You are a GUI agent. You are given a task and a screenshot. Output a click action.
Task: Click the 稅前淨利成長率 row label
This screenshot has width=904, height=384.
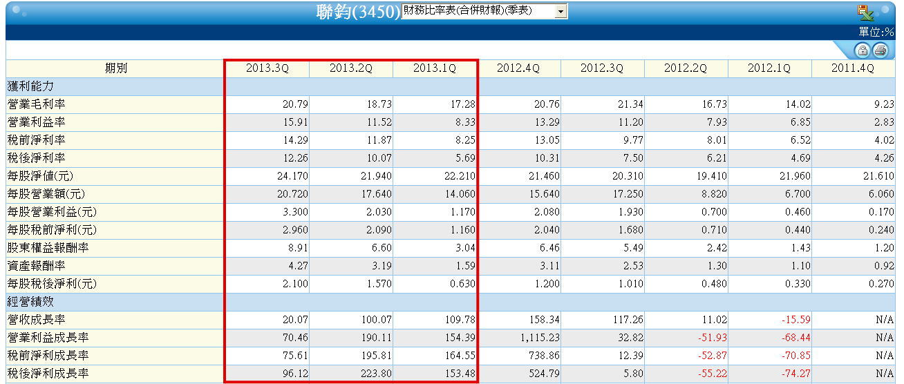point(48,356)
